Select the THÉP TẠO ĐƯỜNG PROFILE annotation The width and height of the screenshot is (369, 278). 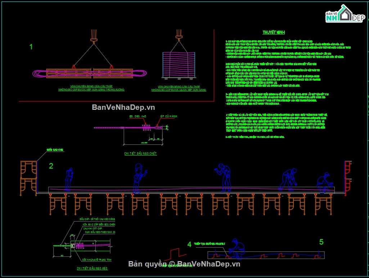210,244
